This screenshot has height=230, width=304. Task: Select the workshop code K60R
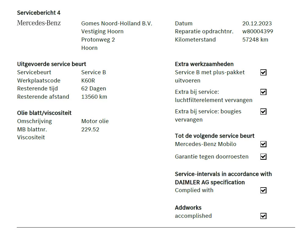click(88, 81)
